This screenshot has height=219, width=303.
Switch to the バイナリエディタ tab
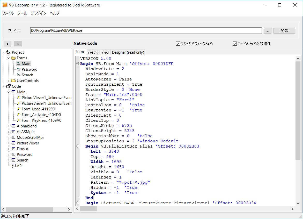98,52
